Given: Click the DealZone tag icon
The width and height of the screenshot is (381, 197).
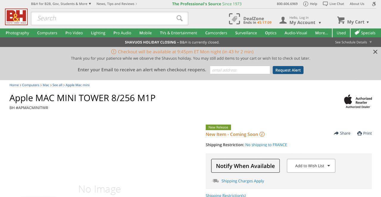Looking at the screenshot, I should pyautogui.click(x=234, y=19).
